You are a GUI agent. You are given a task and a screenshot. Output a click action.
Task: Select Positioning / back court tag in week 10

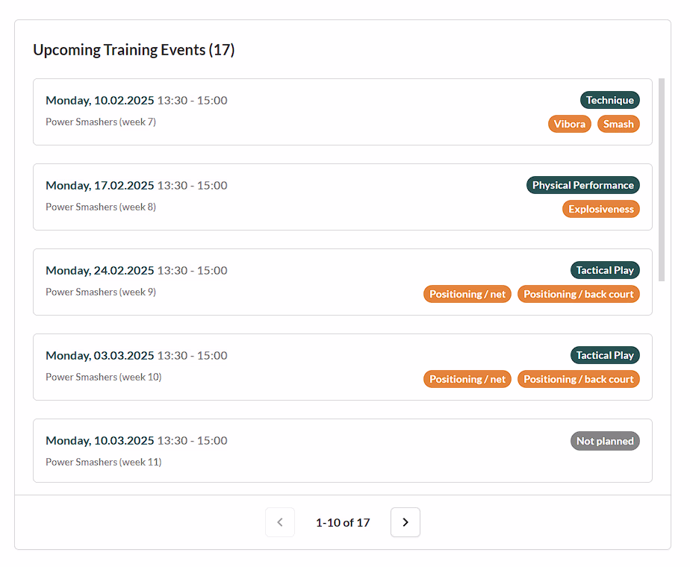[x=578, y=379]
